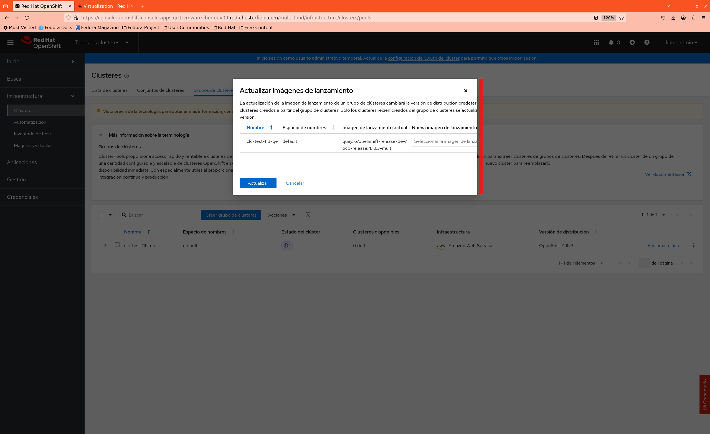Screen dimensions: 710x434
Task: Close the Actualizar imágenes de lanzamiento dialog
Action: pos(465,91)
